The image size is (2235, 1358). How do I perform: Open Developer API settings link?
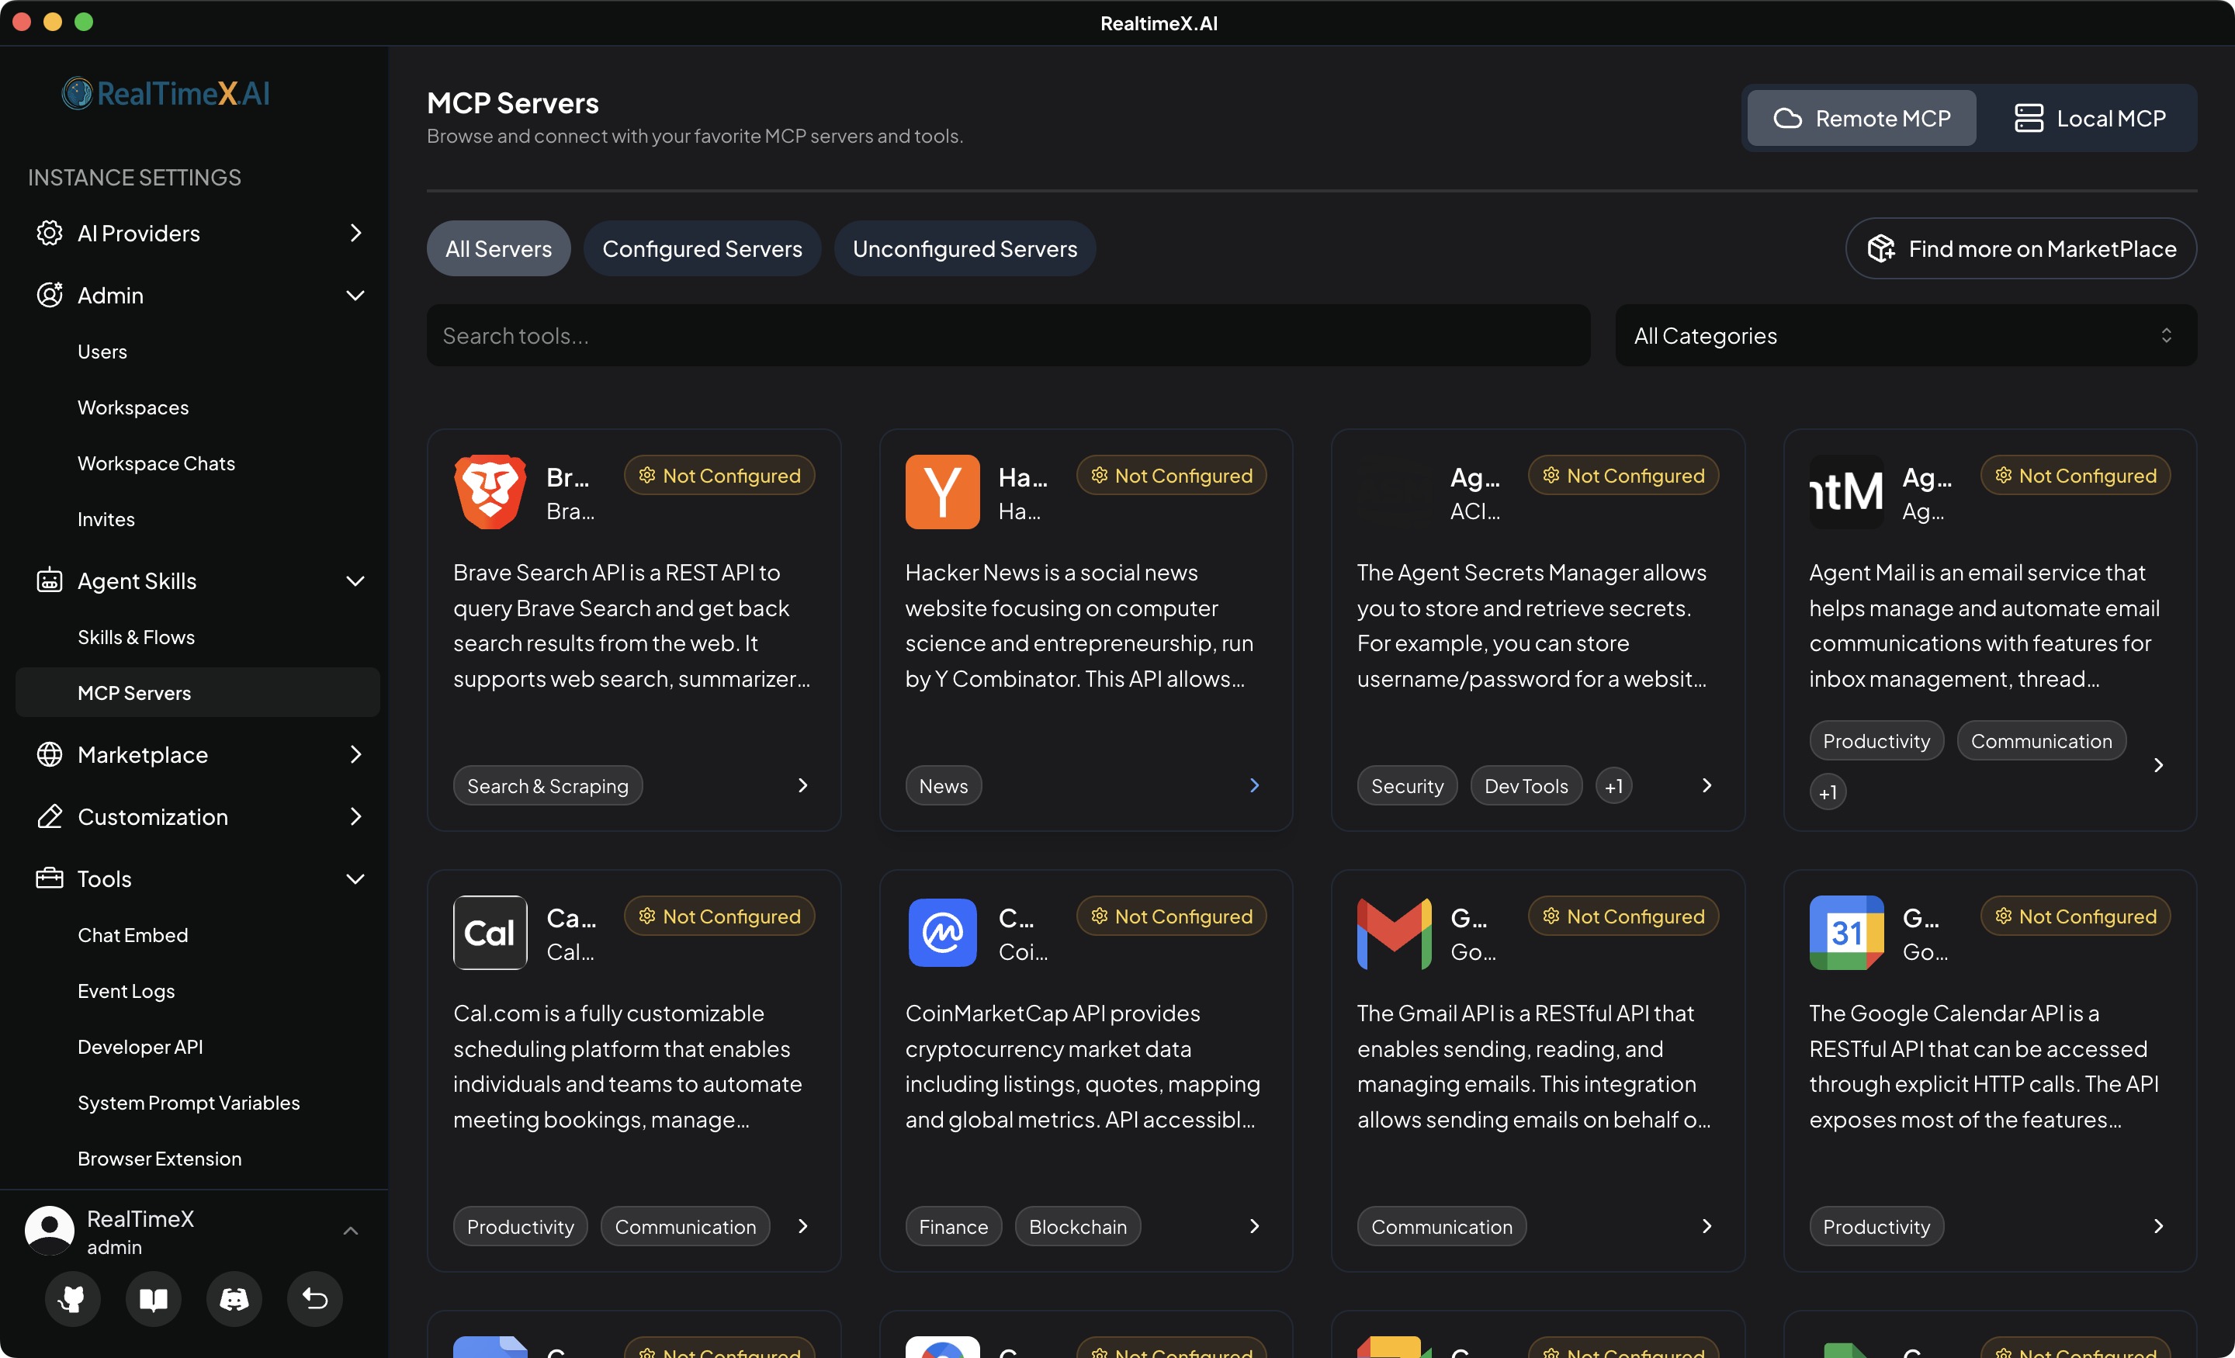(140, 1047)
